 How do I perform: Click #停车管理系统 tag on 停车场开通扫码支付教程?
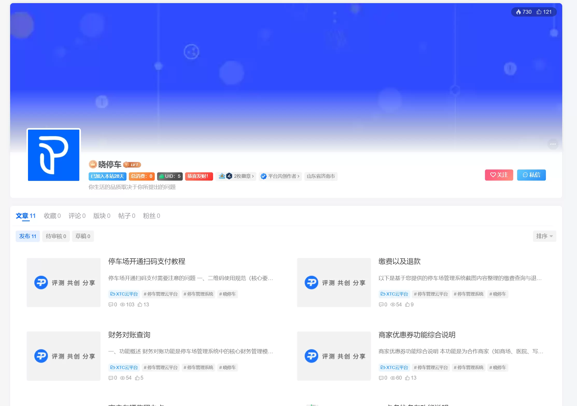pos(198,294)
